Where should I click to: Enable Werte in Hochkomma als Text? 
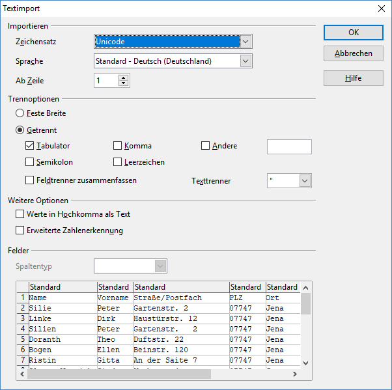(20, 214)
